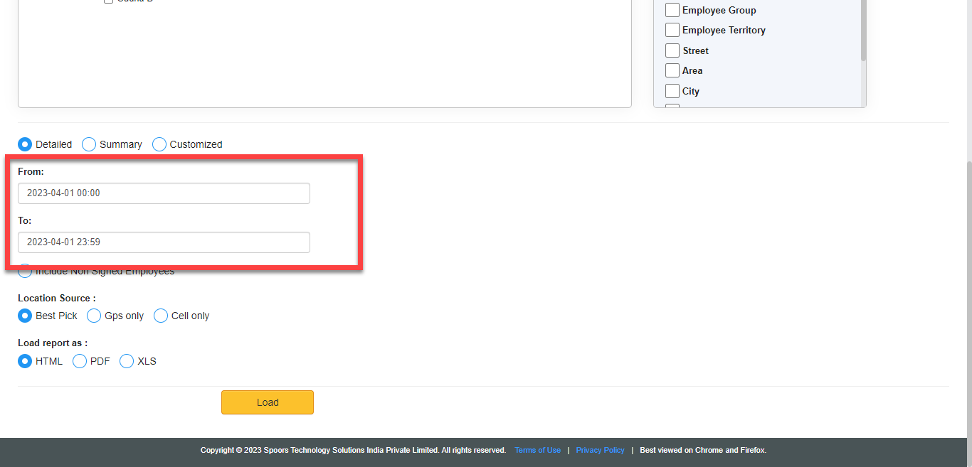The height and width of the screenshot is (467, 972).
Task: Choose Gps only location source
Action: click(x=94, y=316)
